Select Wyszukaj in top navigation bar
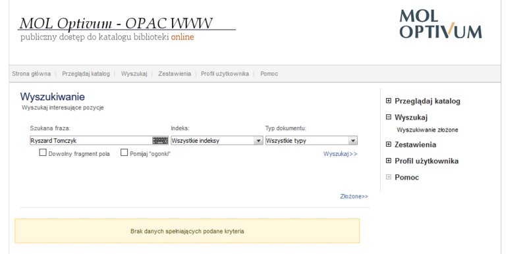 [134, 74]
